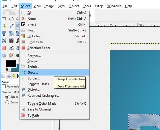Viewport: 160px width, 130px height.
Task: Choose Sharpen from the Select menu
Action: pyautogui.click(x=54, y=61)
